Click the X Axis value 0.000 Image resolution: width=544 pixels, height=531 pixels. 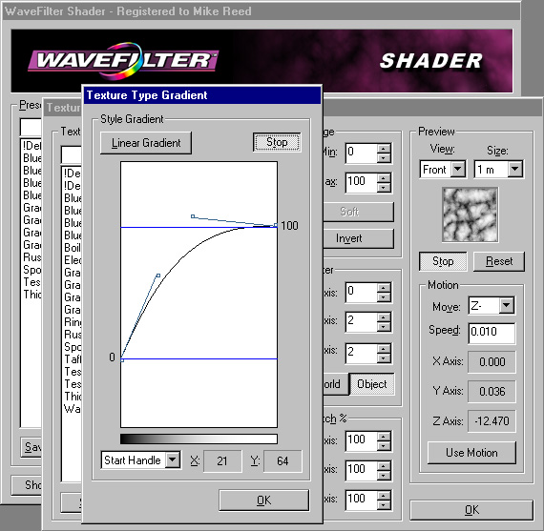tap(492, 362)
